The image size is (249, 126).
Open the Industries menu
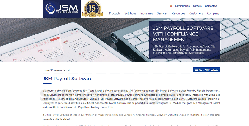pos(147,13)
